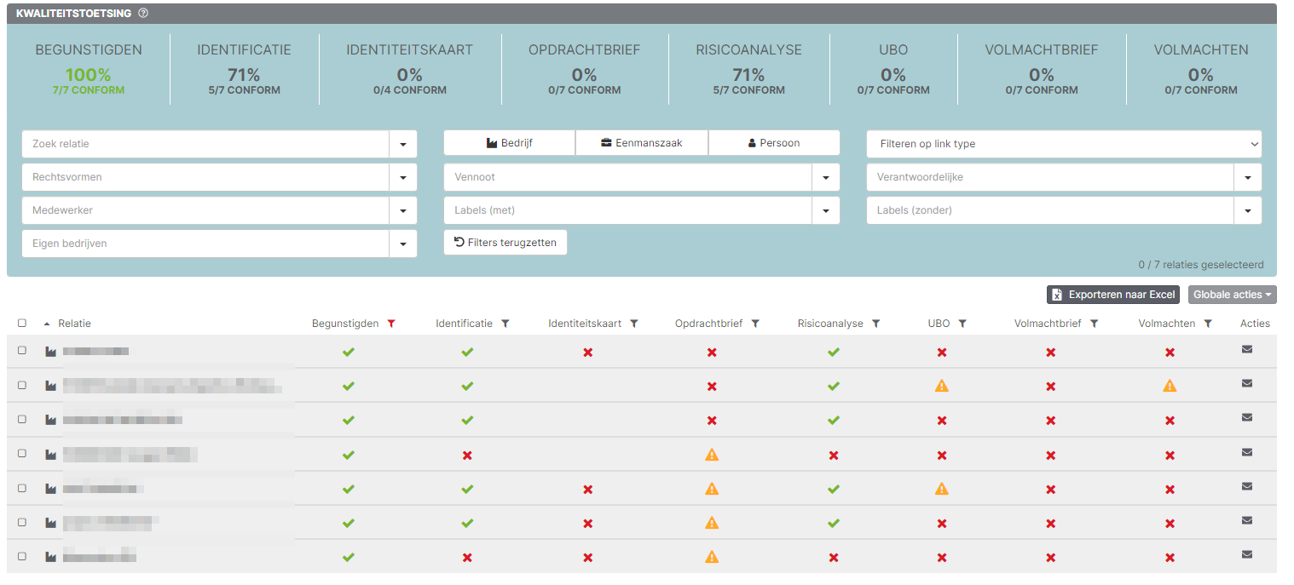
Task: Click the filter icon beside UBO column
Action: tap(962, 324)
